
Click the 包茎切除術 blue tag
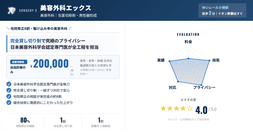pyautogui.click(x=19, y=62)
